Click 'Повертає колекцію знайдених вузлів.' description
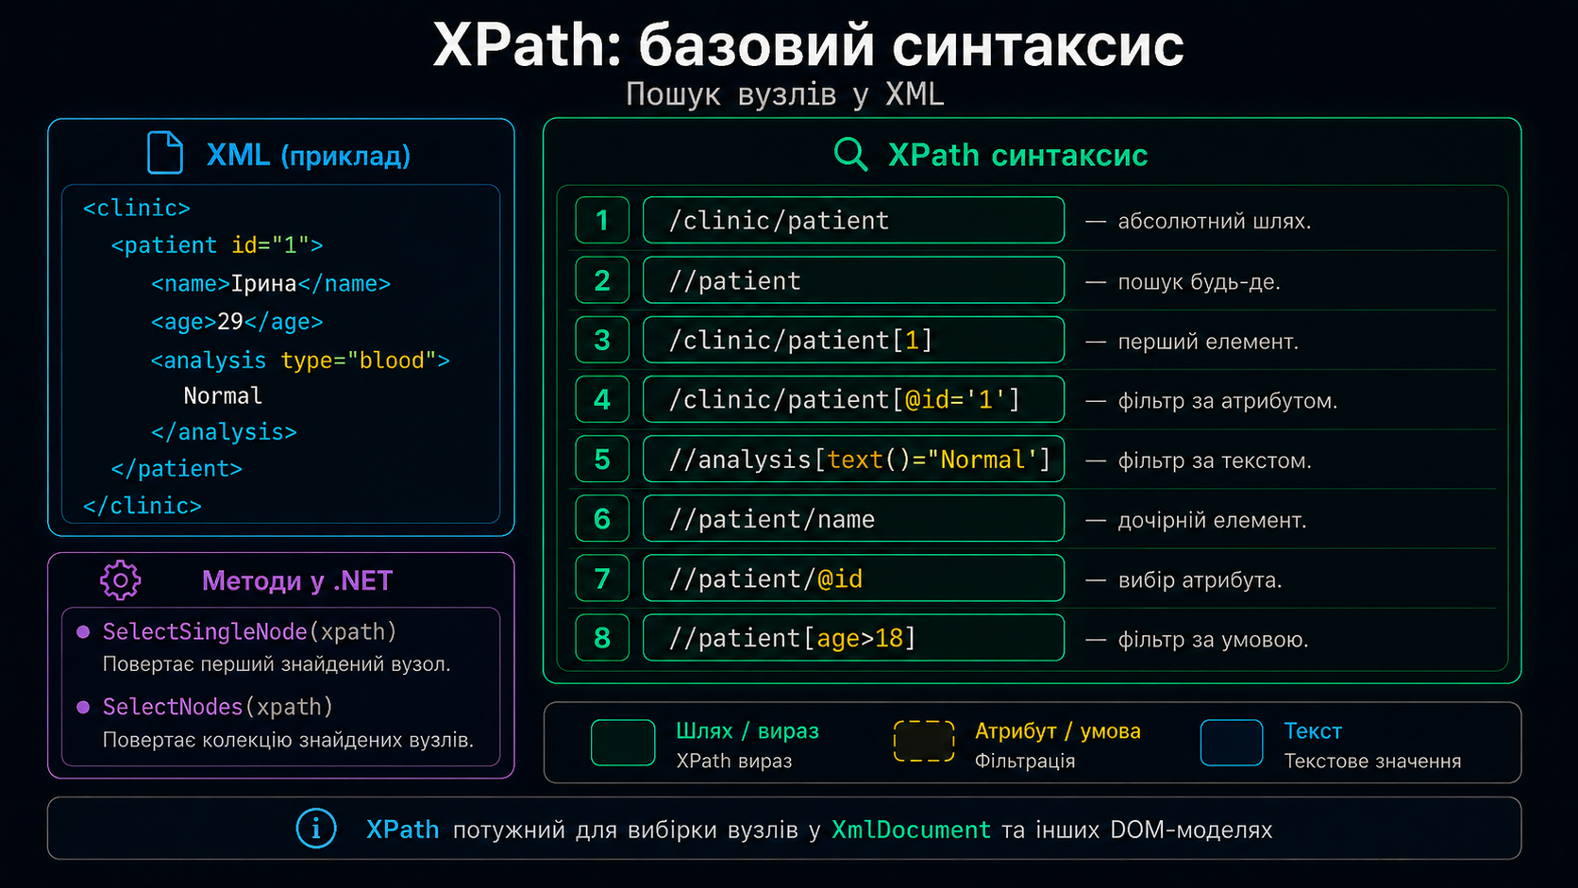This screenshot has height=888, width=1578. [x=288, y=740]
